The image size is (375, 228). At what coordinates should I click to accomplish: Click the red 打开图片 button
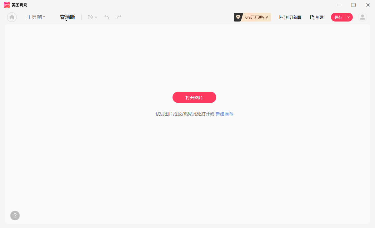tap(194, 97)
